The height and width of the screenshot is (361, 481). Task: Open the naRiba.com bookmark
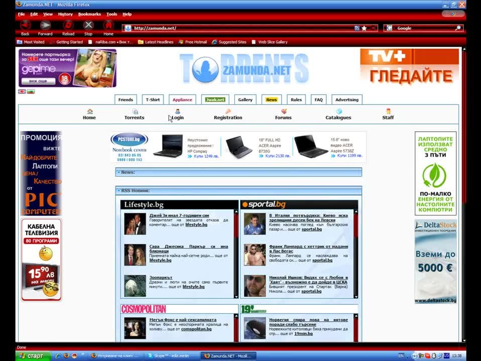tap(110, 42)
